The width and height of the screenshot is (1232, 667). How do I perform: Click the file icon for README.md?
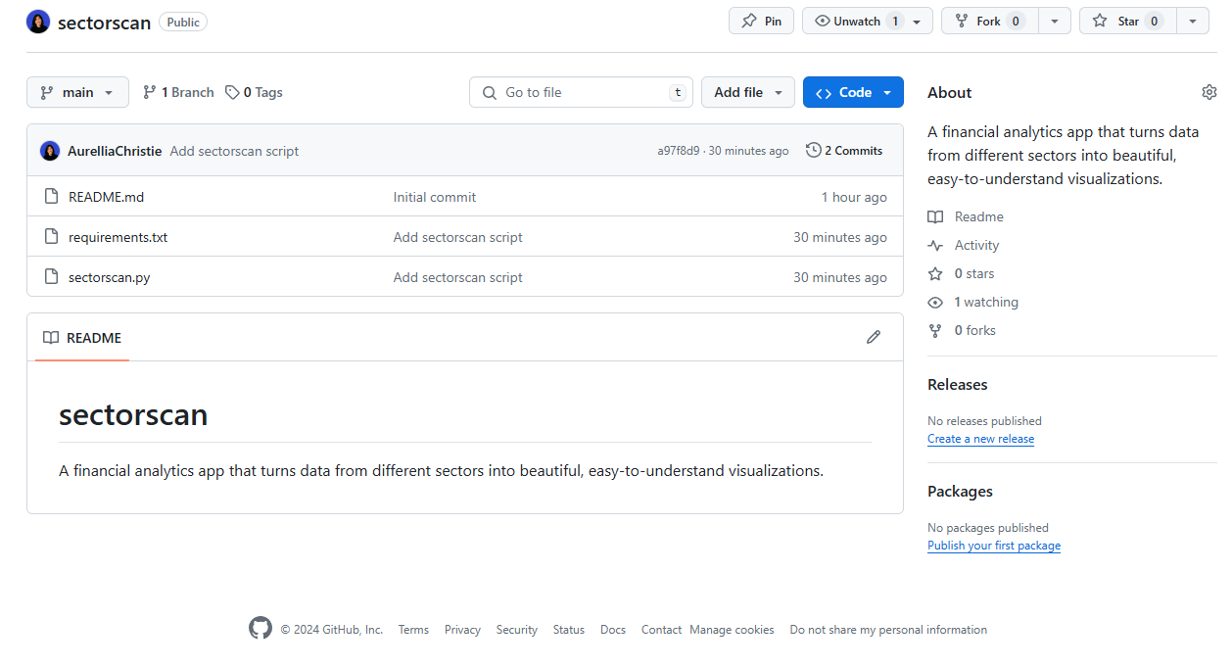coord(52,197)
